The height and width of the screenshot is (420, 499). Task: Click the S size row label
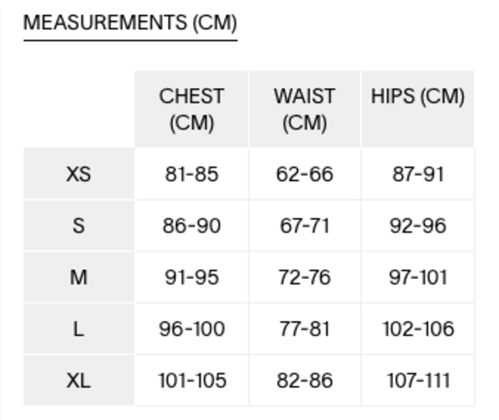(78, 226)
